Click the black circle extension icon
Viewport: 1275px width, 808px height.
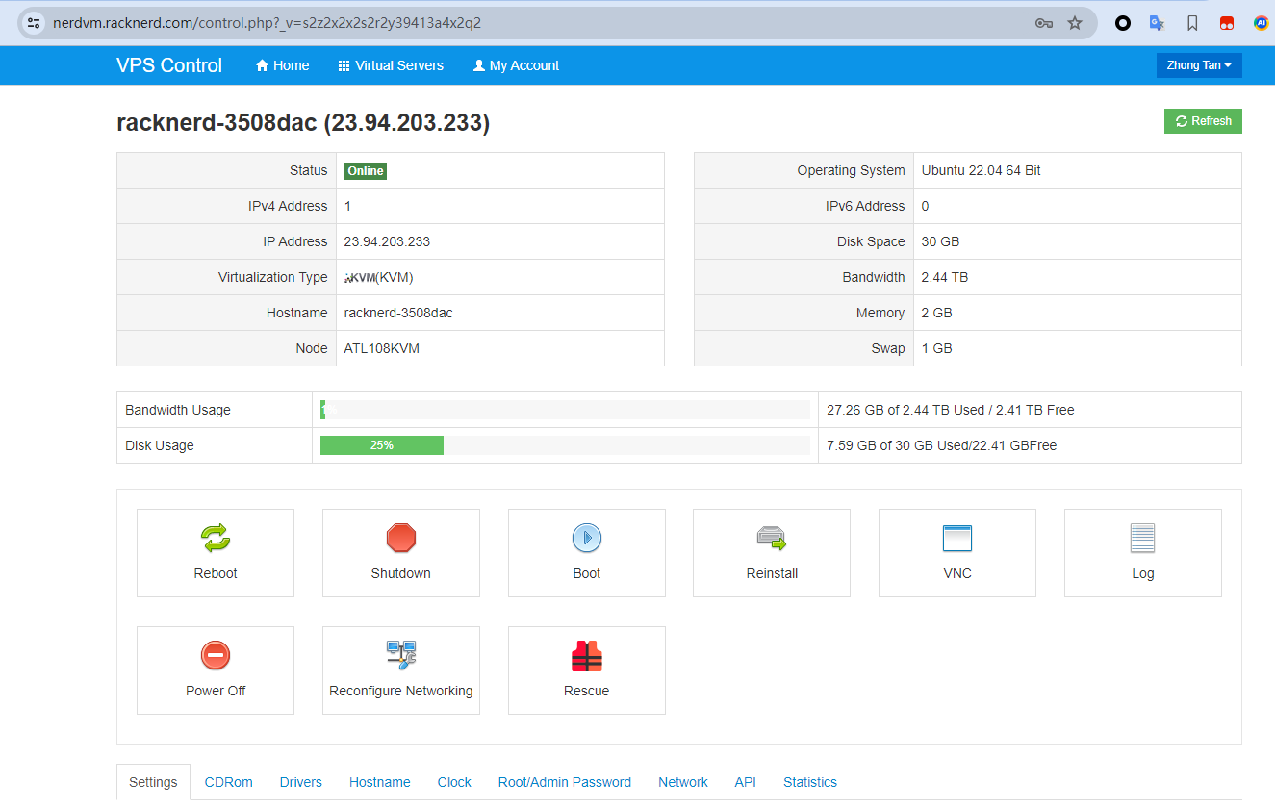coord(1123,23)
